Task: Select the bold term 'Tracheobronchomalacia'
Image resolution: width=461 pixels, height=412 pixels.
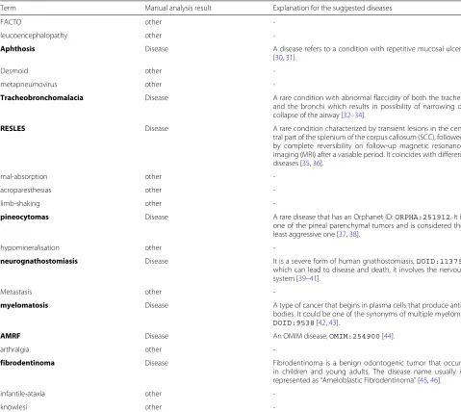Action: click(41, 98)
